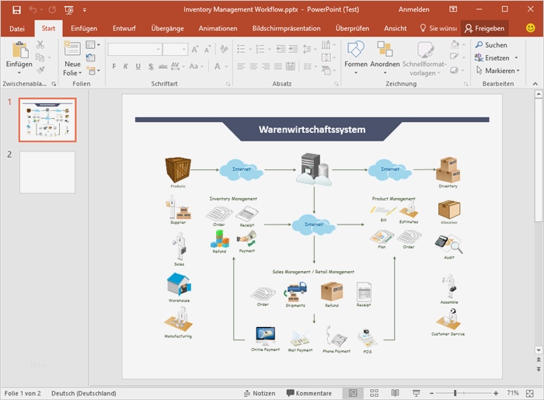Image resolution: width=544 pixels, height=400 pixels.
Task: Open reading view from the status bar
Action: [x=395, y=393]
